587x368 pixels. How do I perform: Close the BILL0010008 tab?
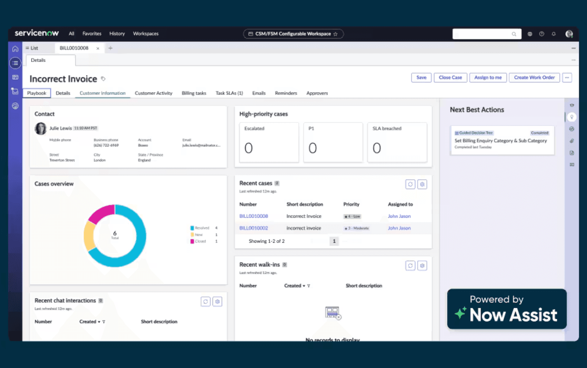[98, 48]
